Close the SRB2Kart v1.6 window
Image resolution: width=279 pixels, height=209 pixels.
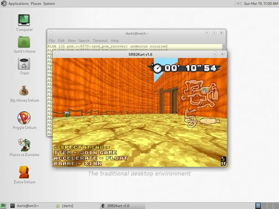coord(222,54)
